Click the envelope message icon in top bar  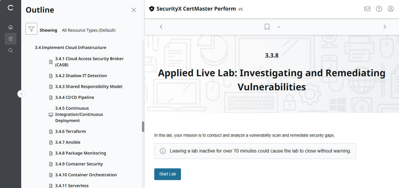pos(367,9)
